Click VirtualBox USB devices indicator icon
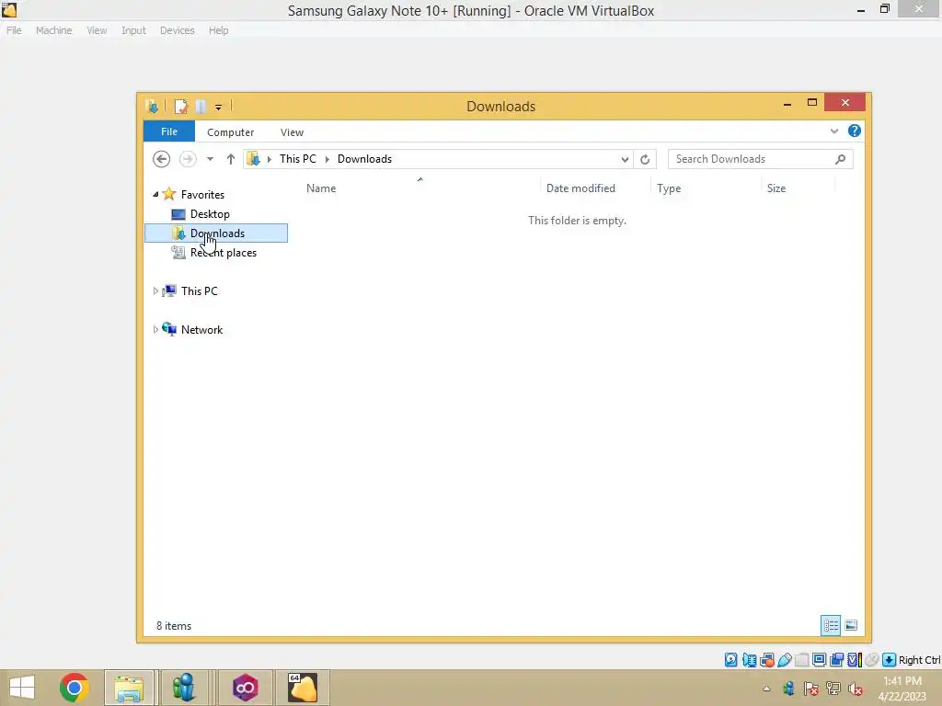Screen dimensions: 942x706 (x=785, y=660)
